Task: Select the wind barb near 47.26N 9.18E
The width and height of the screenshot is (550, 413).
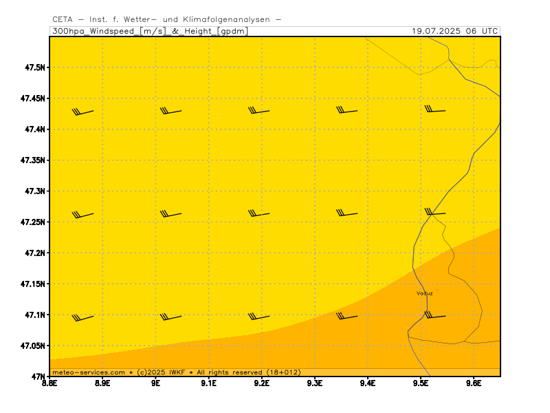Action: pyautogui.click(x=259, y=213)
